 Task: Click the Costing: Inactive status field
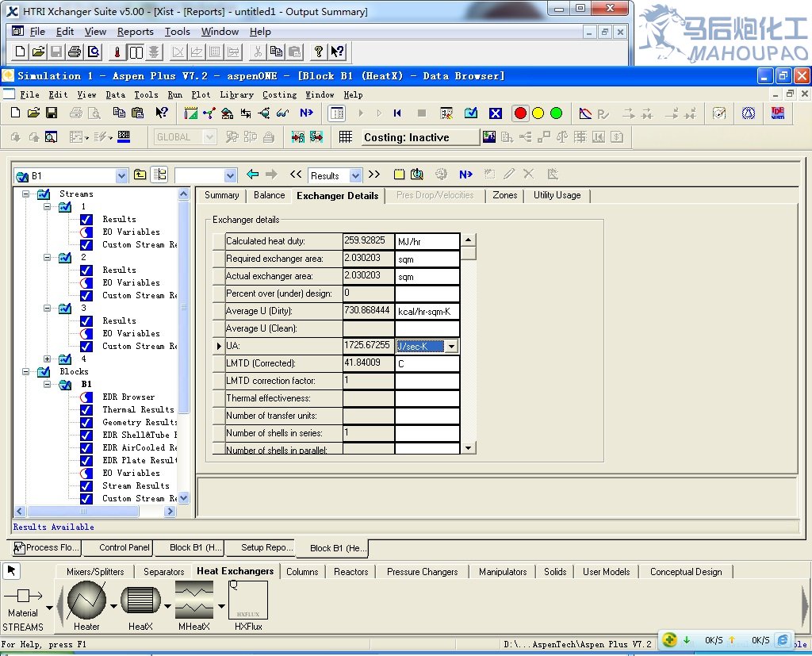[x=420, y=137]
